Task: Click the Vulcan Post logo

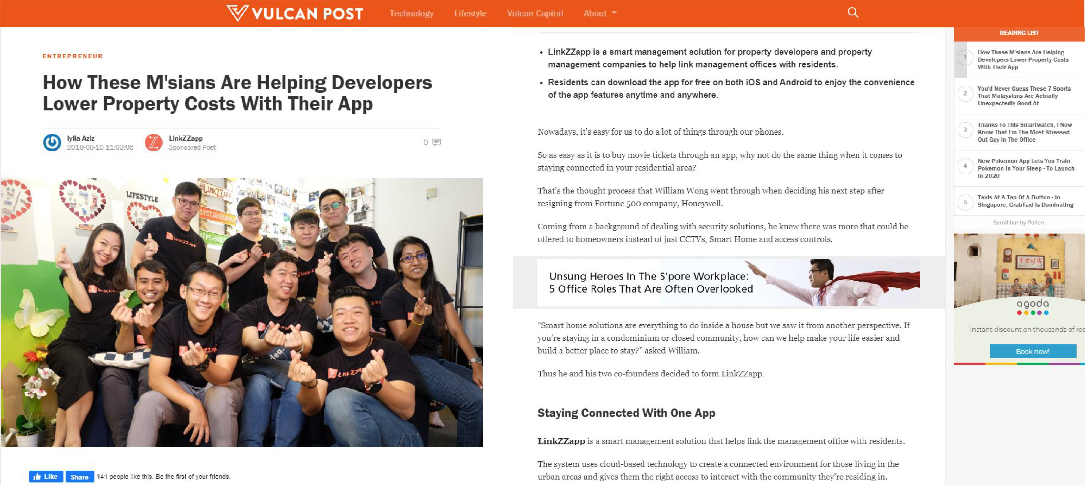Action: 295,13
